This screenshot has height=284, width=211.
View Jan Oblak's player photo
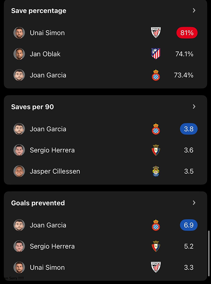click(x=19, y=54)
